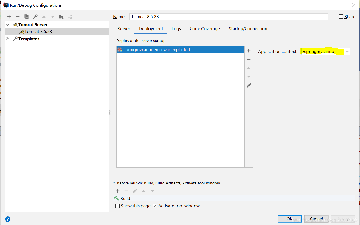Click the Templates wrench icon in the tree

[15, 39]
